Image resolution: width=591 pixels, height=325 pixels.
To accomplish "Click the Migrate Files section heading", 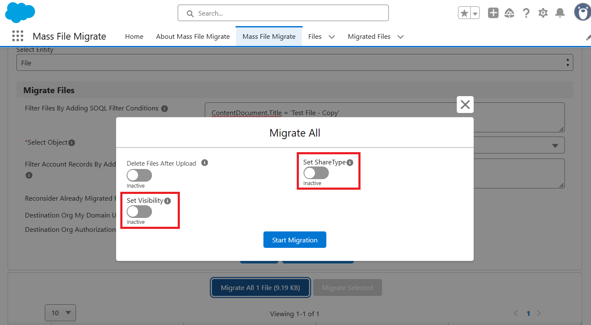I will pyautogui.click(x=49, y=90).
